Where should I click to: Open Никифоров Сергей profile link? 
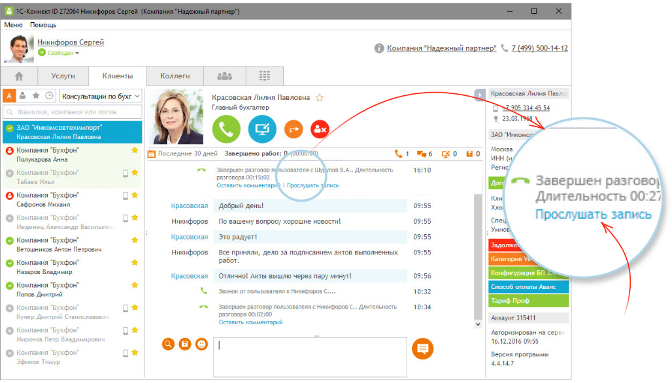point(71,42)
